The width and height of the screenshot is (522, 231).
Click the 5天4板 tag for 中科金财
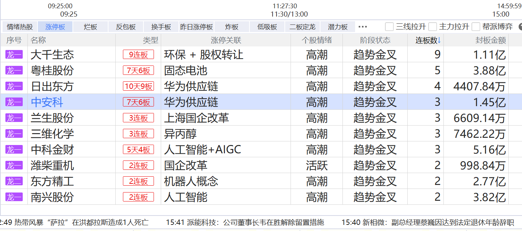click(x=138, y=150)
